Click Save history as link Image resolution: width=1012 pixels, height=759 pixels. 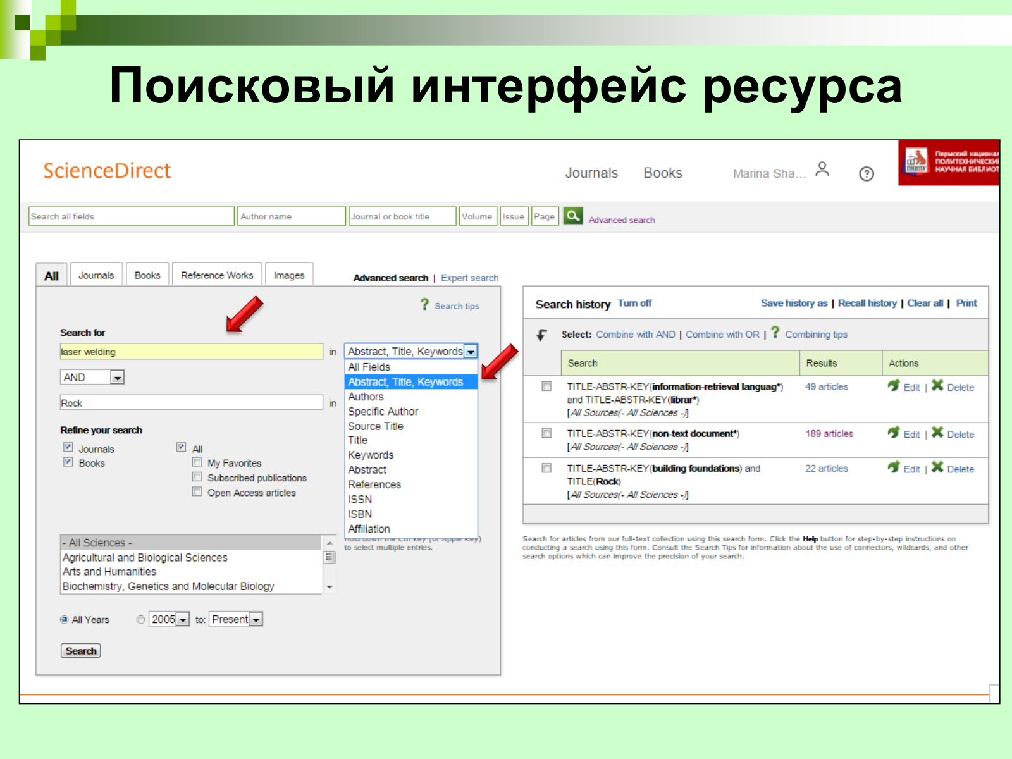[794, 303]
